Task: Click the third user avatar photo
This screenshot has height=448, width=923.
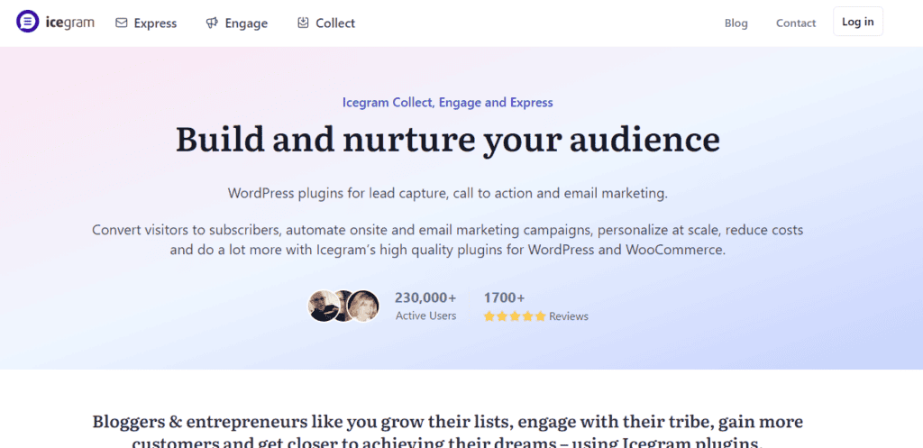Action: click(364, 306)
